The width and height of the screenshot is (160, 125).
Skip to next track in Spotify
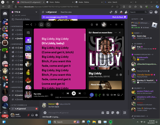pos(80,93)
